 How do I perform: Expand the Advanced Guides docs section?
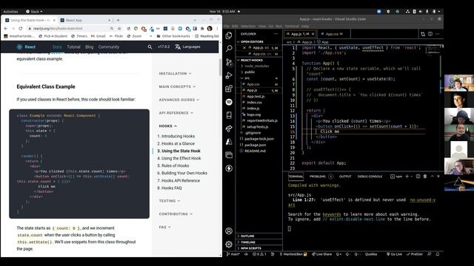[x=179, y=100]
